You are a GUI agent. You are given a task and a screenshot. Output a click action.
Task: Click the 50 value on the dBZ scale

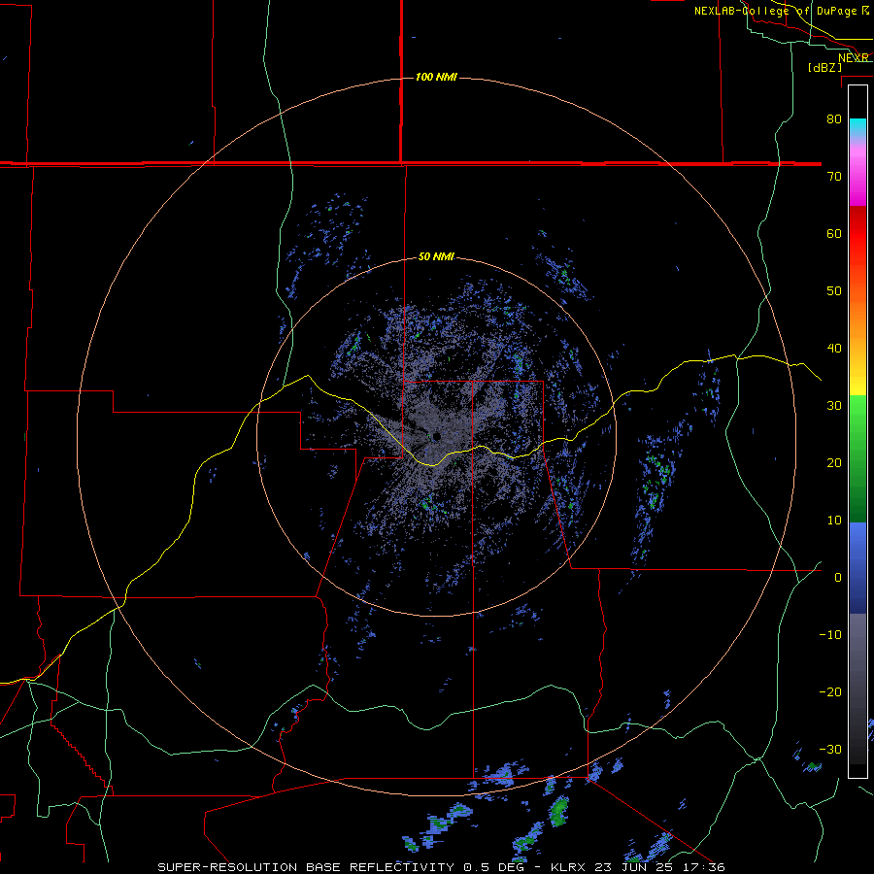834,291
